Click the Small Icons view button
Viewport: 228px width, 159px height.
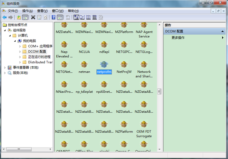pos(82,17)
